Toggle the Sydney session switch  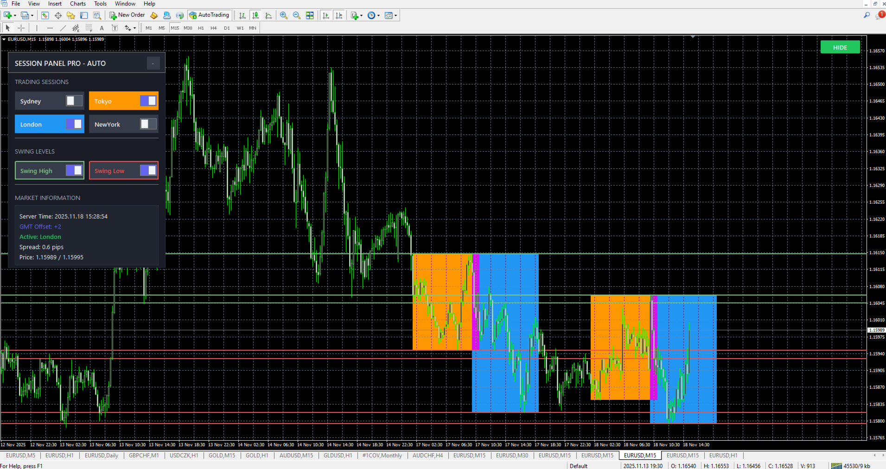[74, 101]
